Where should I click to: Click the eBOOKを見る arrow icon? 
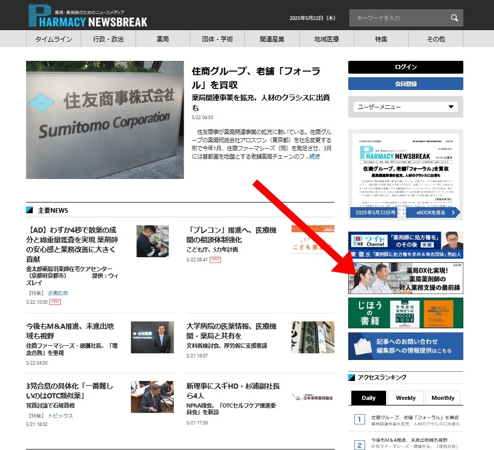[x=454, y=213]
